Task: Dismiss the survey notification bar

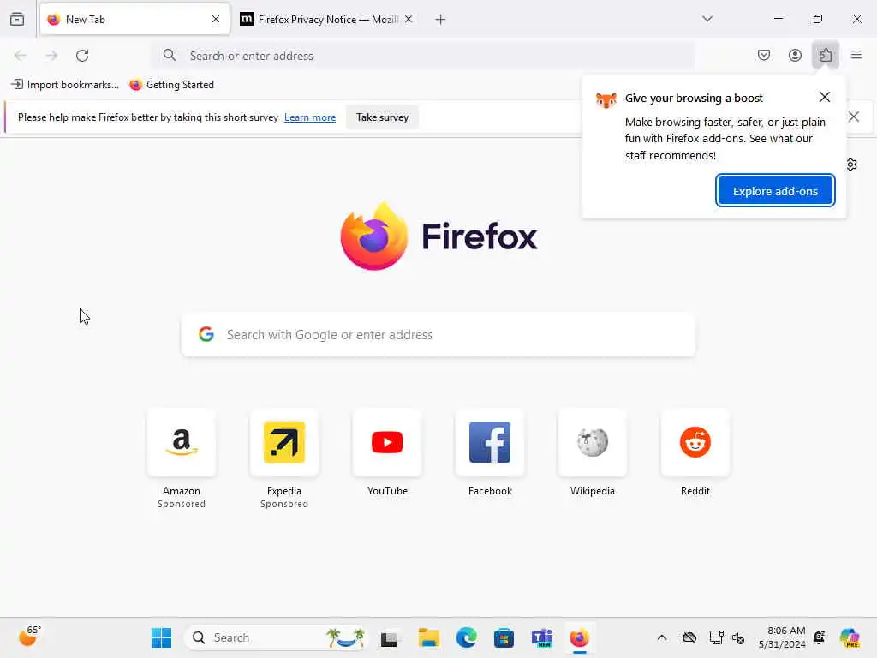Action: point(854,117)
